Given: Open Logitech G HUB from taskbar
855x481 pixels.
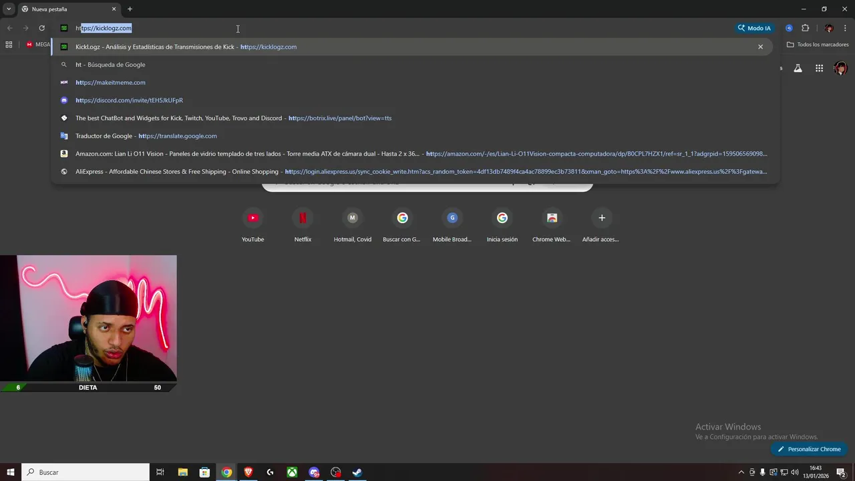Looking at the screenshot, I should 270,472.
